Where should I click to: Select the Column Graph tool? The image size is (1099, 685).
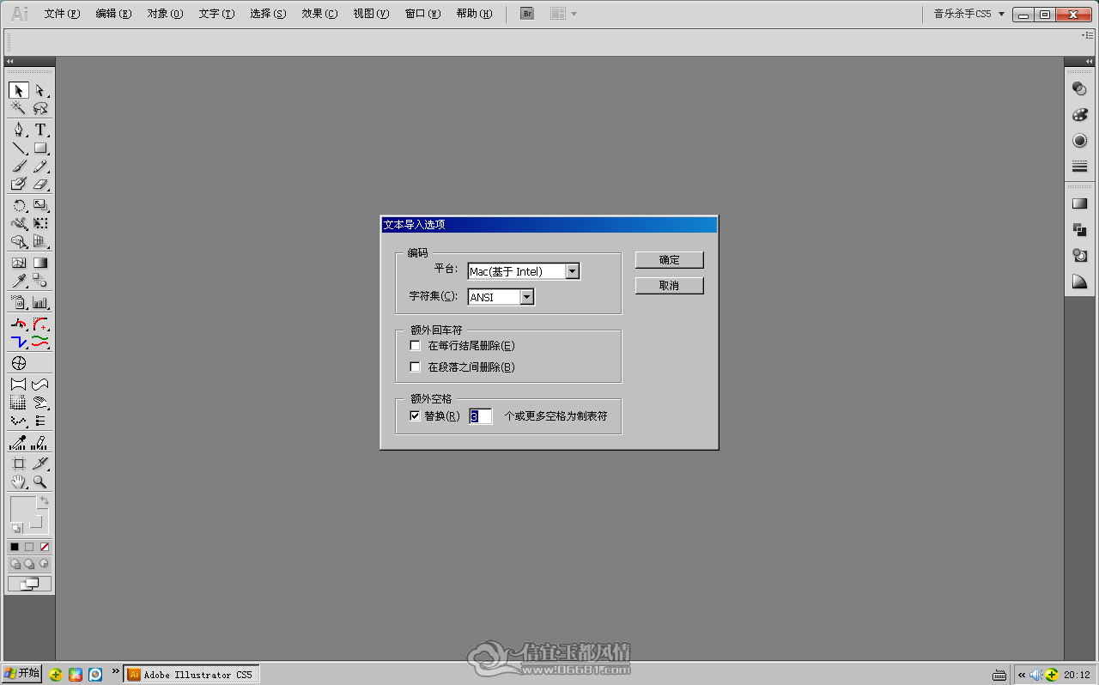(40, 302)
